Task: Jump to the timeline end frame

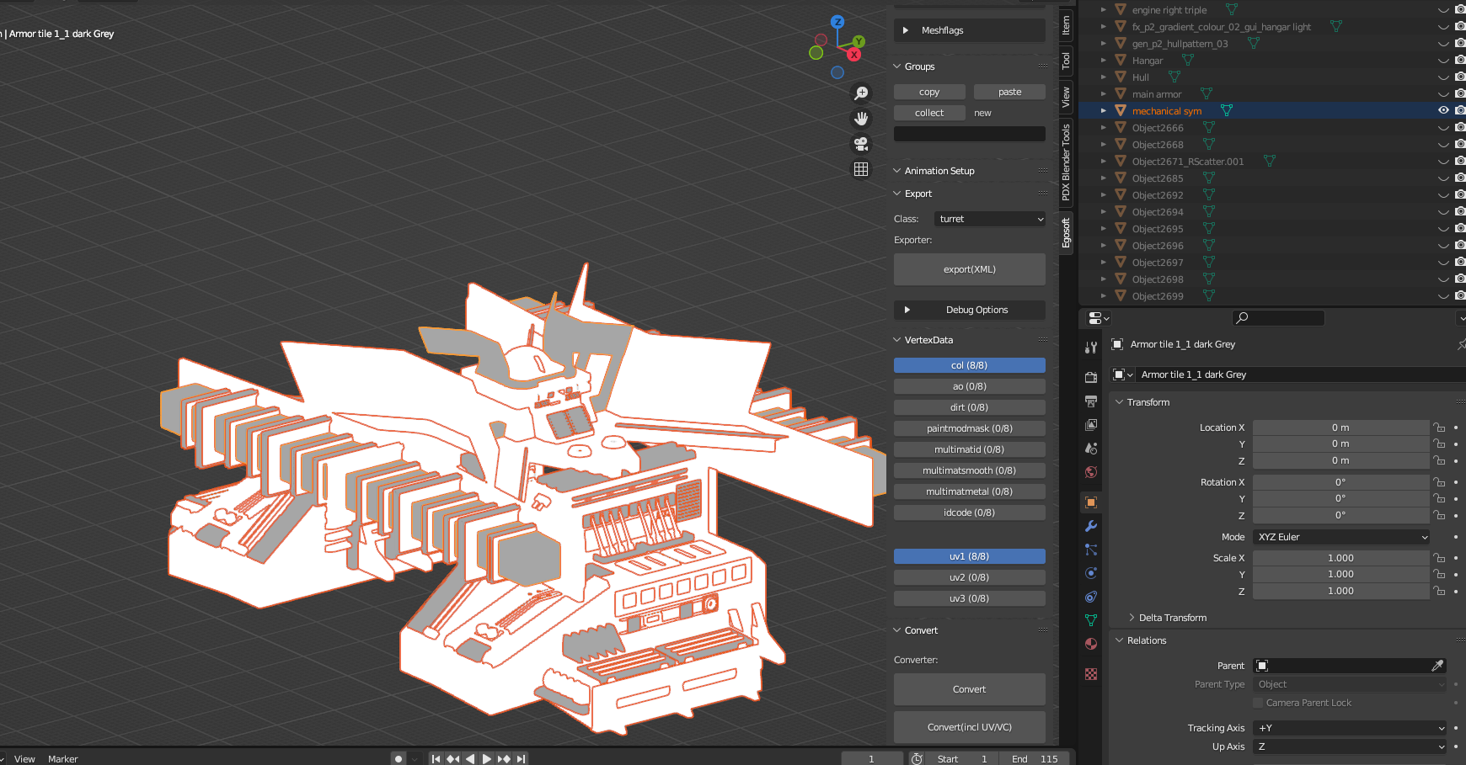Action: coord(522,758)
